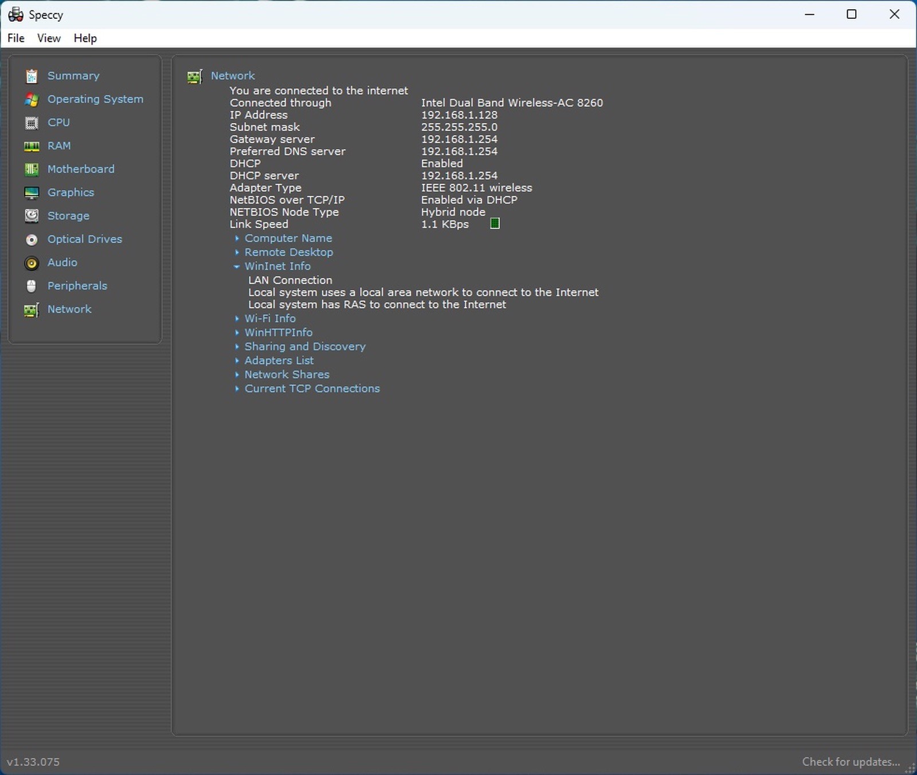917x775 pixels.
Task: Go to the Motherboard section
Action: pos(81,169)
